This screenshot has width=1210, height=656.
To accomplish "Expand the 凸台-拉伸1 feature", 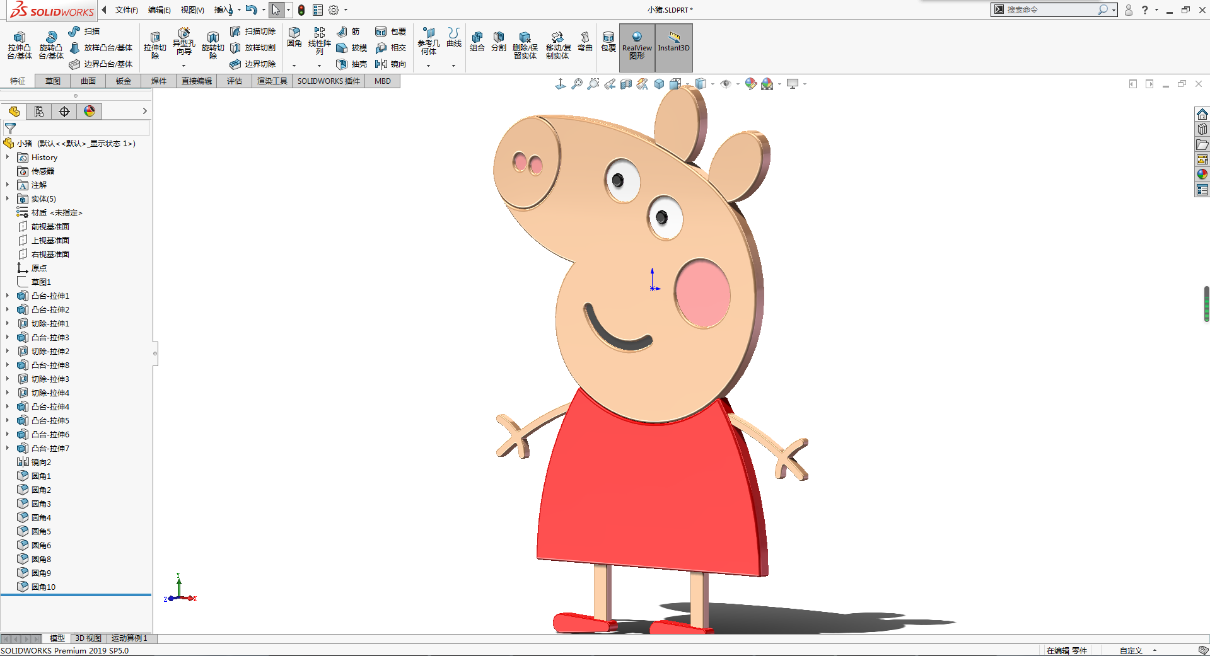I will (x=8, y=296).
